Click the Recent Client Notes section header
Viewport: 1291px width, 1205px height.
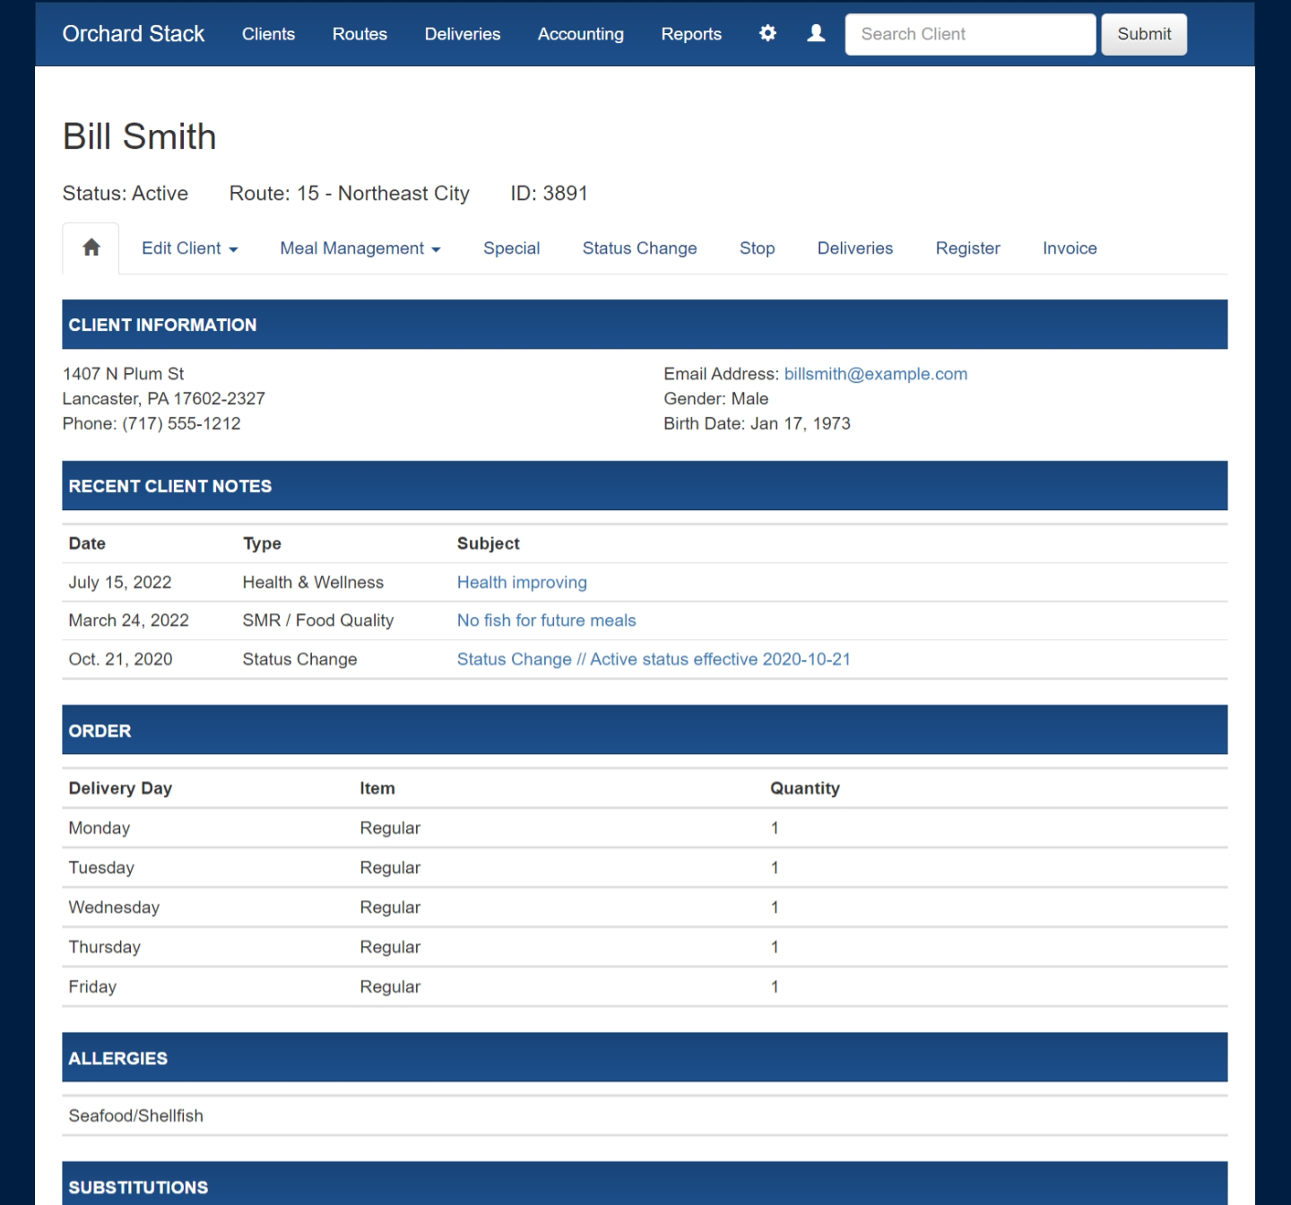pos(645,486)
